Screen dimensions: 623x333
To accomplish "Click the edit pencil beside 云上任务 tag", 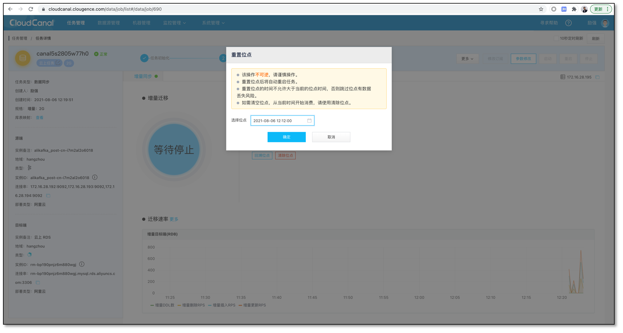I will click(x=58, y=63).
